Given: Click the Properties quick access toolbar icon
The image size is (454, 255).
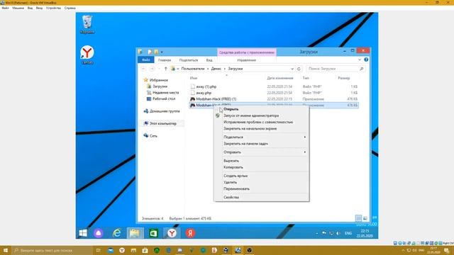Looking at the screenshot, I should [150, 52].
